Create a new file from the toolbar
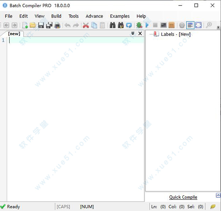 tap(25, 25)
